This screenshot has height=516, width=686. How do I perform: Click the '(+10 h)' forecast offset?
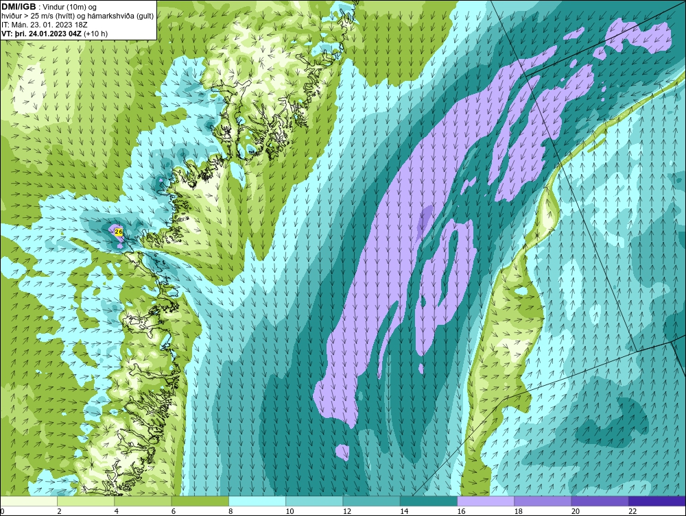coord(96,34)
